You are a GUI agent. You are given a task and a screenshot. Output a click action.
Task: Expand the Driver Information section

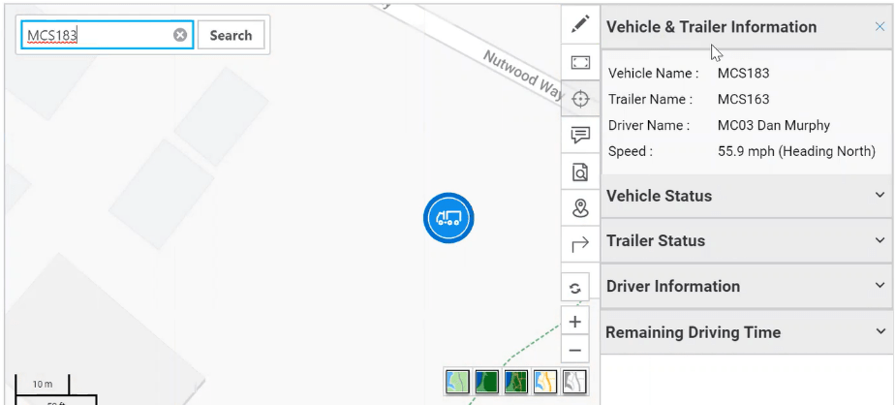746,287
